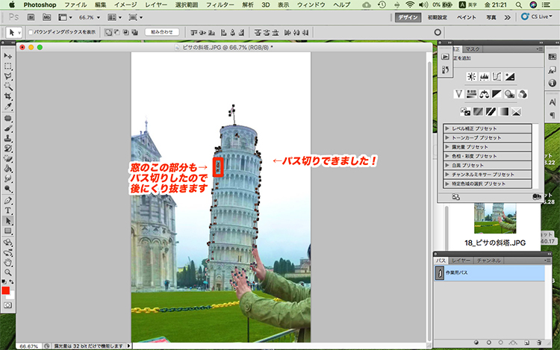Click the red foreground color swatch
The image size is (560, 350).
coord(5,290)
